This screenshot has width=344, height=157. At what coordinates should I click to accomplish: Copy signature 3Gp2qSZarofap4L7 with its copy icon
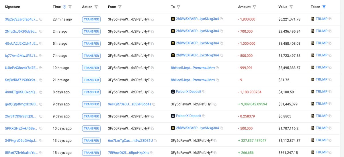(41, 19)
